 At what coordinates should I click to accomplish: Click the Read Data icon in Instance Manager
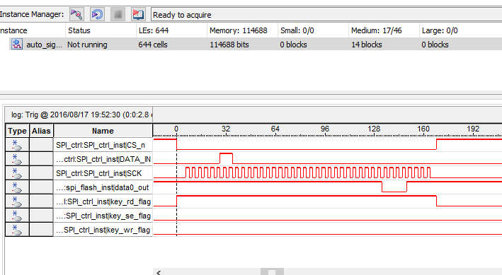[138, 14]
